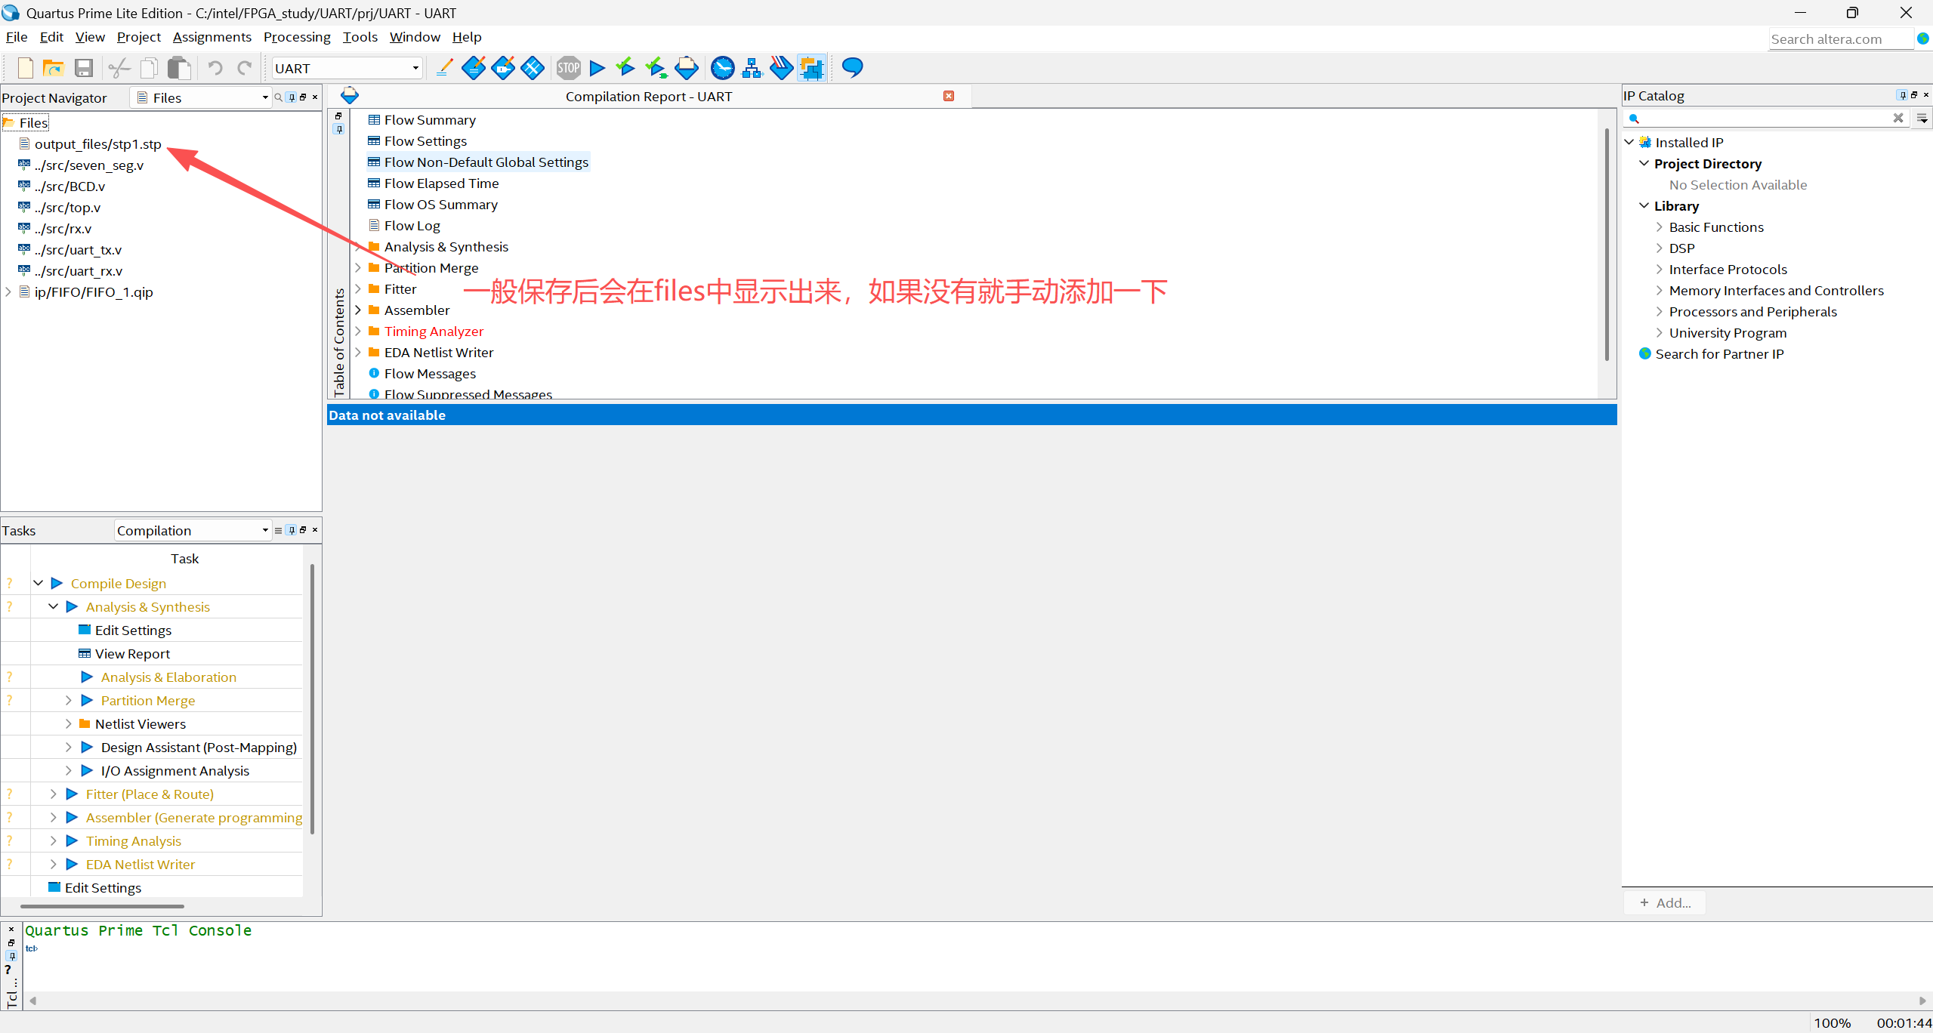The width and height of the screenshot is (1933, 1033).
Task: Redo via the toolbar arrow
Action: (x=245, y=68)
